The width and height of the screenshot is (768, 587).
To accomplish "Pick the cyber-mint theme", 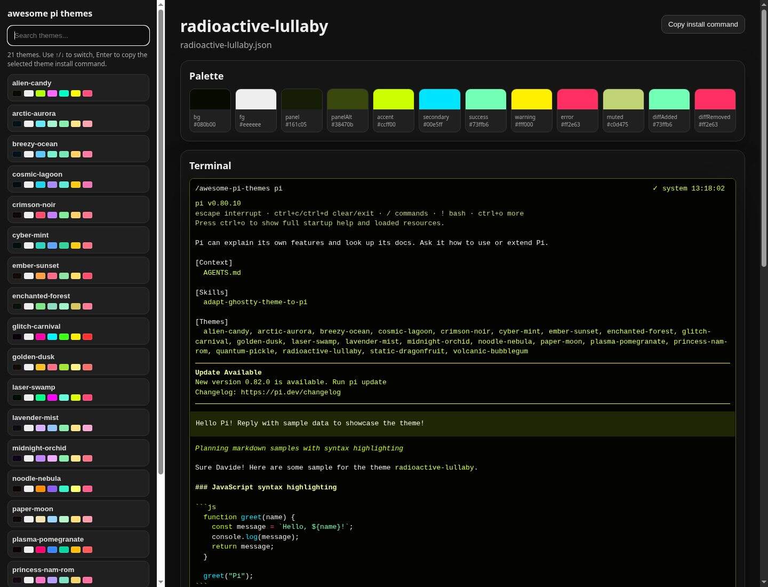I will click(x=78, y=240).
